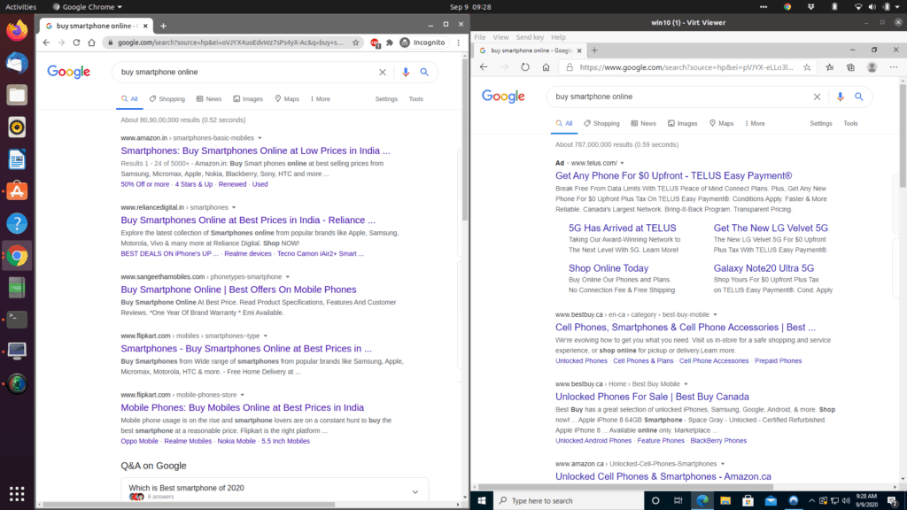Open LibreOffice Writer from the dock

17,159
